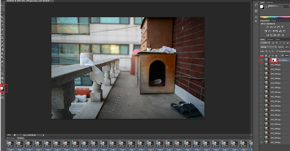Click the lock all icon in Layers

click(276, 56)
